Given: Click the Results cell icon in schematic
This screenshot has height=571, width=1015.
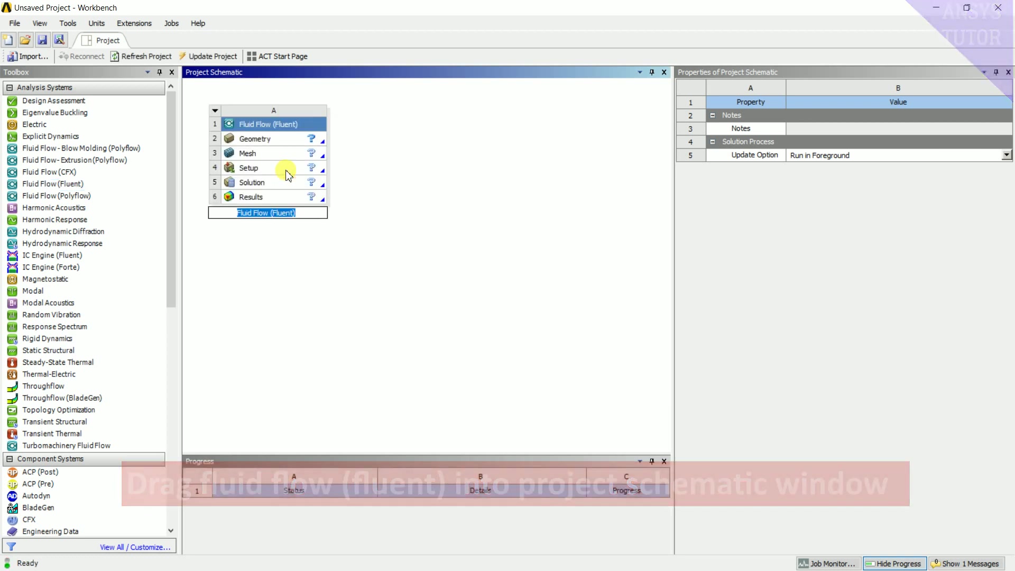Looking at the screenshot, I should point(229,197).
